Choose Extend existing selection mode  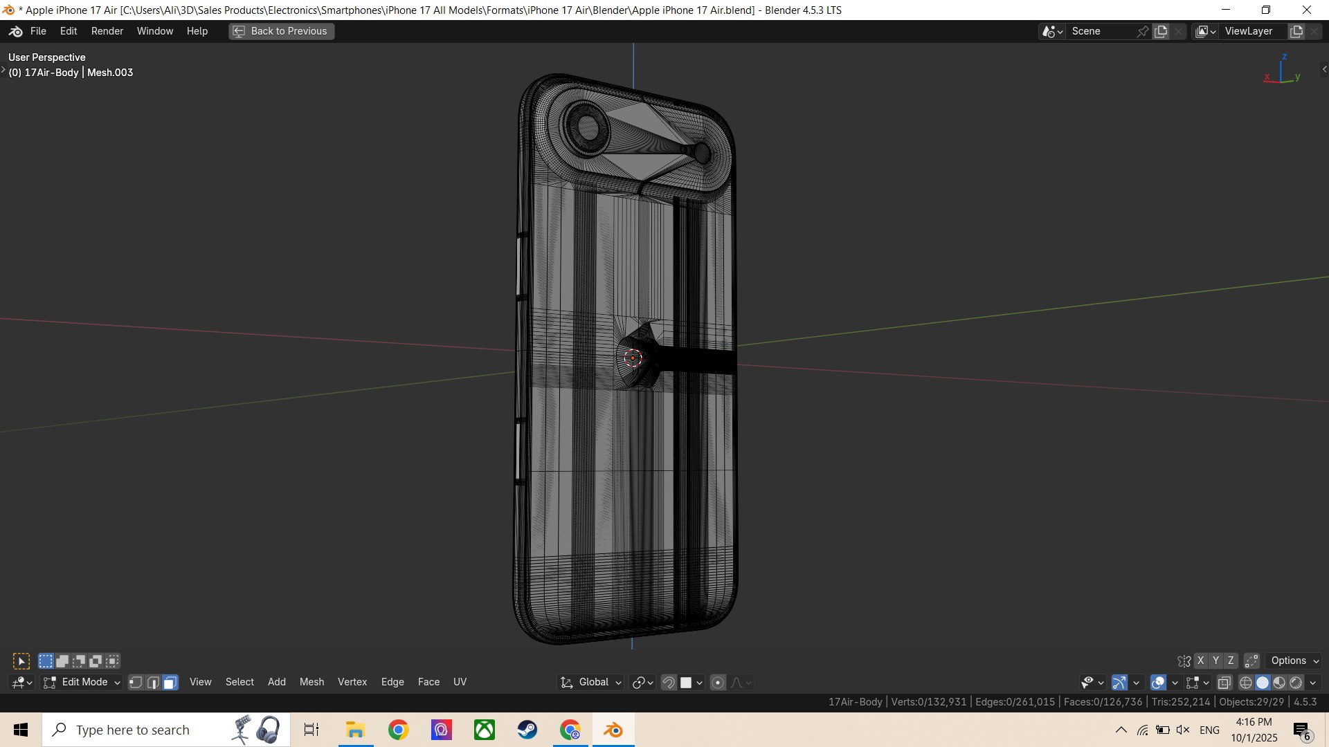[x=62, y=661]
